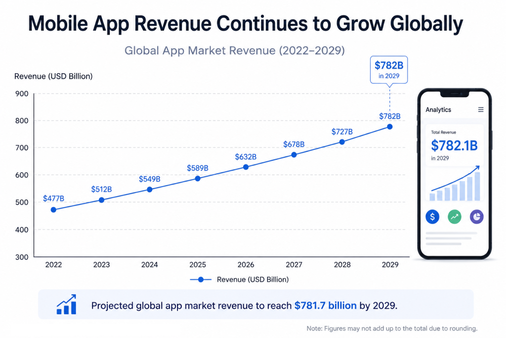Click the 2022 data point on the line

coord(53,210)
